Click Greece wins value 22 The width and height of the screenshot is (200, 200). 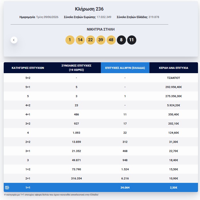125,133
